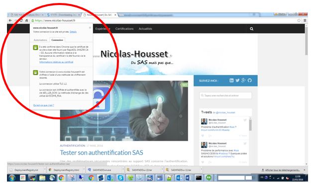Open the GitHub follow icon
The height and width of the screenshot is (194, 321).
249,81
